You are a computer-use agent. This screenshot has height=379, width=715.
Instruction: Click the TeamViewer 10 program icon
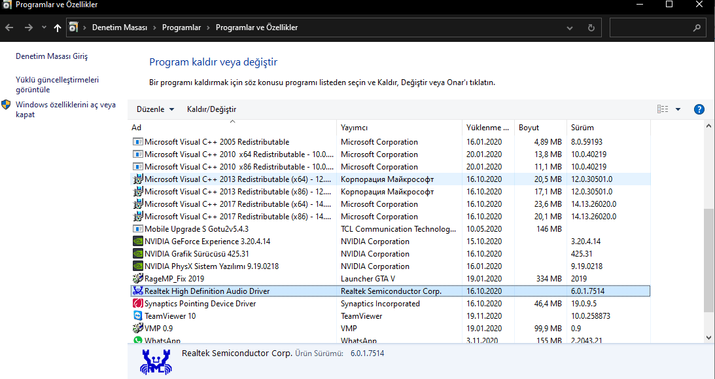click(x=138, y=316)
